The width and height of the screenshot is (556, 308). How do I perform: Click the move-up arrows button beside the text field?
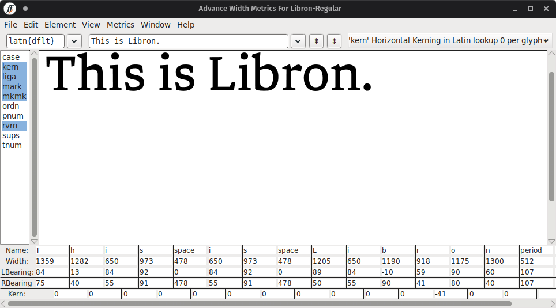(316, 41)
